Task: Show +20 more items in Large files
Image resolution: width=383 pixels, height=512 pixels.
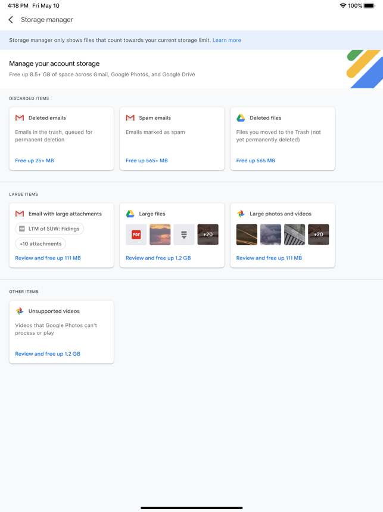Action: [x=208, y=235]
